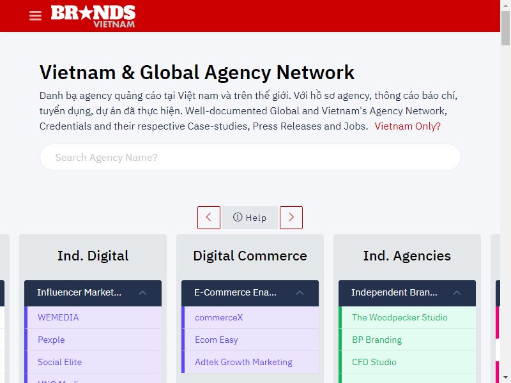This screenshot has width=511, height=383.
Task: Click the Brands Vietnam logo
Action: (93, 17)
